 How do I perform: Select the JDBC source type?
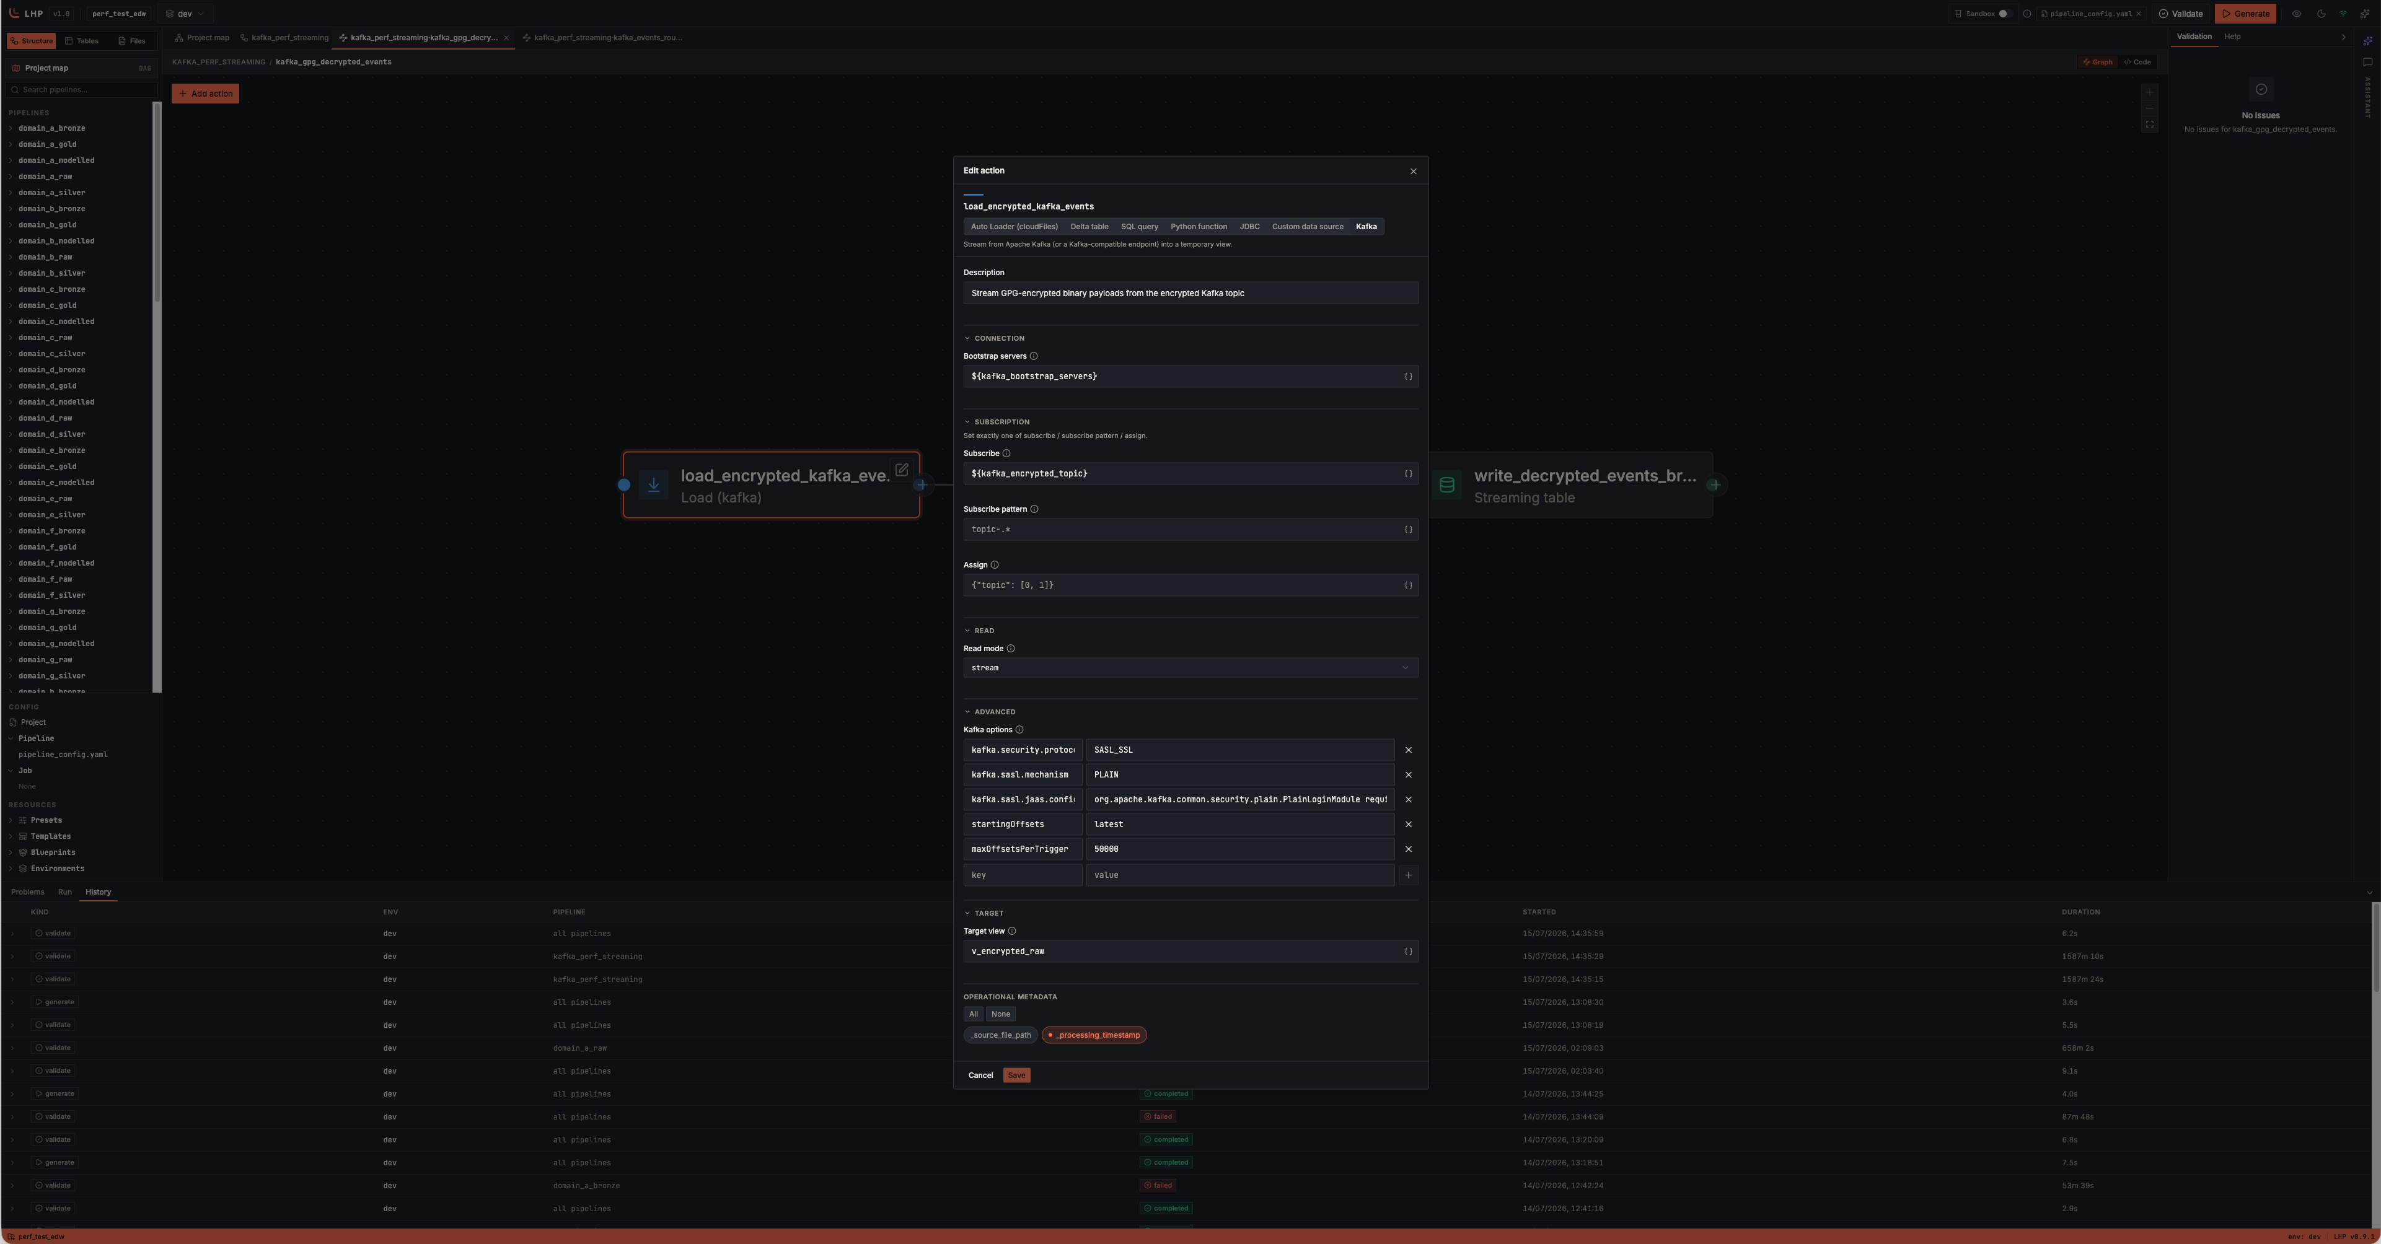[1249, 226]
